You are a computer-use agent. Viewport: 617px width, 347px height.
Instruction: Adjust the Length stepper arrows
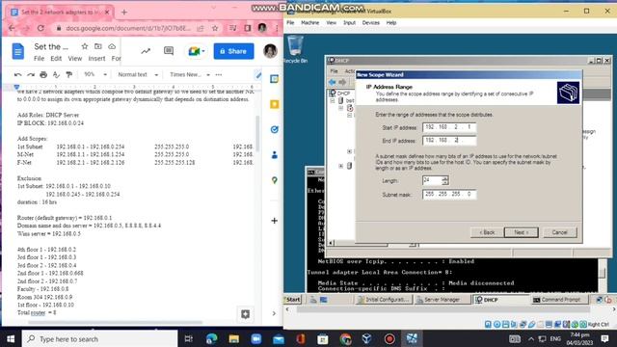point(444,180)
